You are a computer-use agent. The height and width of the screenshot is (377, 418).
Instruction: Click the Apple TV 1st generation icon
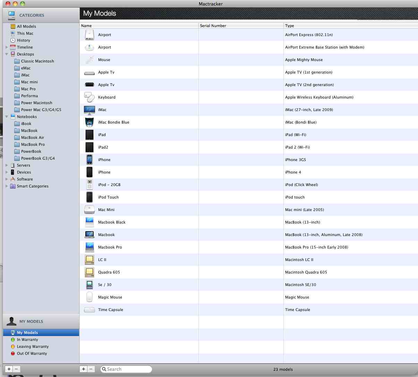(89, 73)
